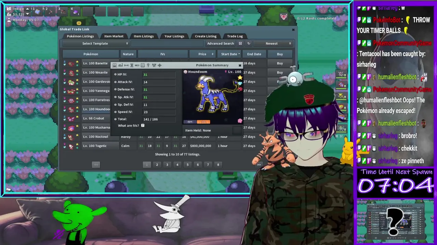The height and width of the screenshot is (245, 437).
Task: Open the Newest sort dropdown
Action: click(x=273, y=44)
